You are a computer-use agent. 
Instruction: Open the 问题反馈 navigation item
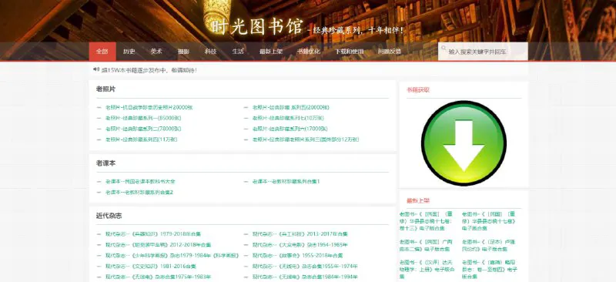coord(390,52)
